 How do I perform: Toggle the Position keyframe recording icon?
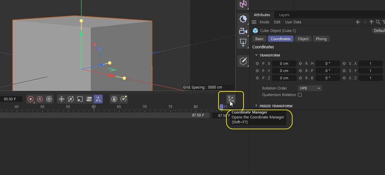tap(62, 99)
